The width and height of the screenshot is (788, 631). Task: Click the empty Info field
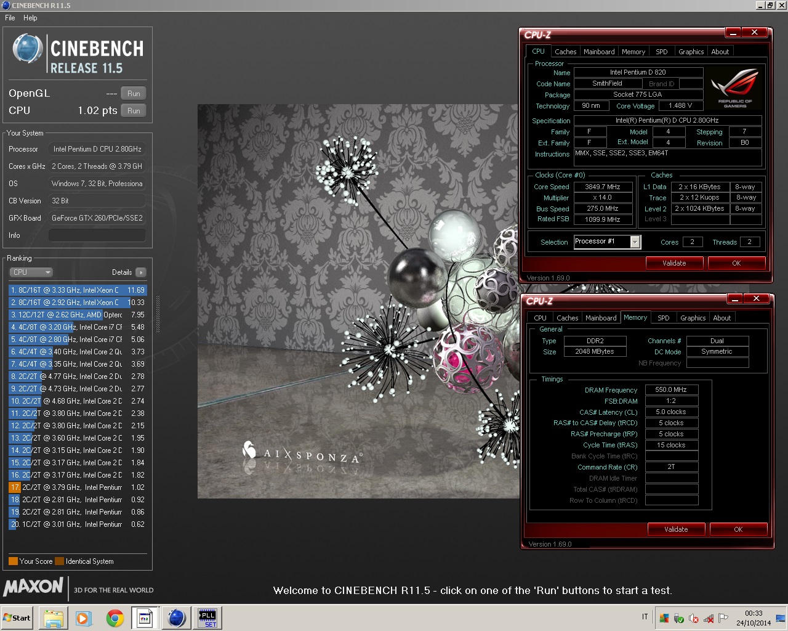point(97,235)
